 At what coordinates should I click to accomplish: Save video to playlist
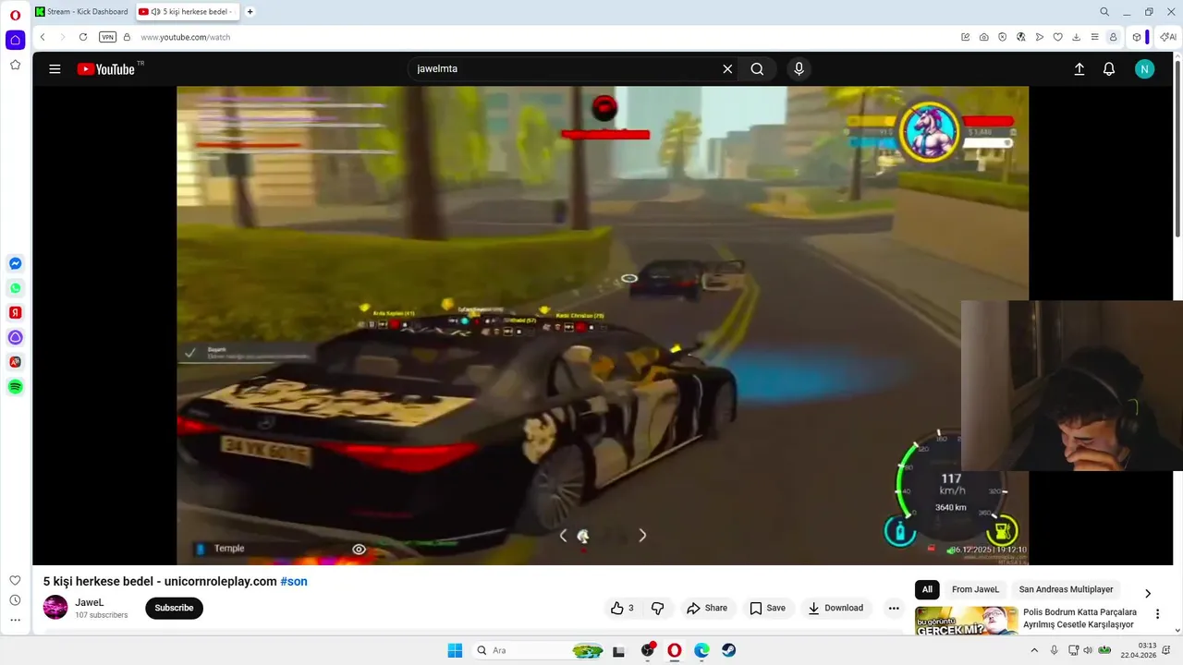(768, 608)
